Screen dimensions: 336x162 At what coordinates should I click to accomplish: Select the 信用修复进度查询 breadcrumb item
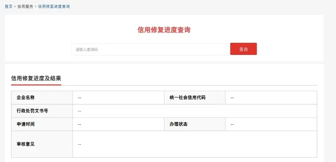[54, 6]
